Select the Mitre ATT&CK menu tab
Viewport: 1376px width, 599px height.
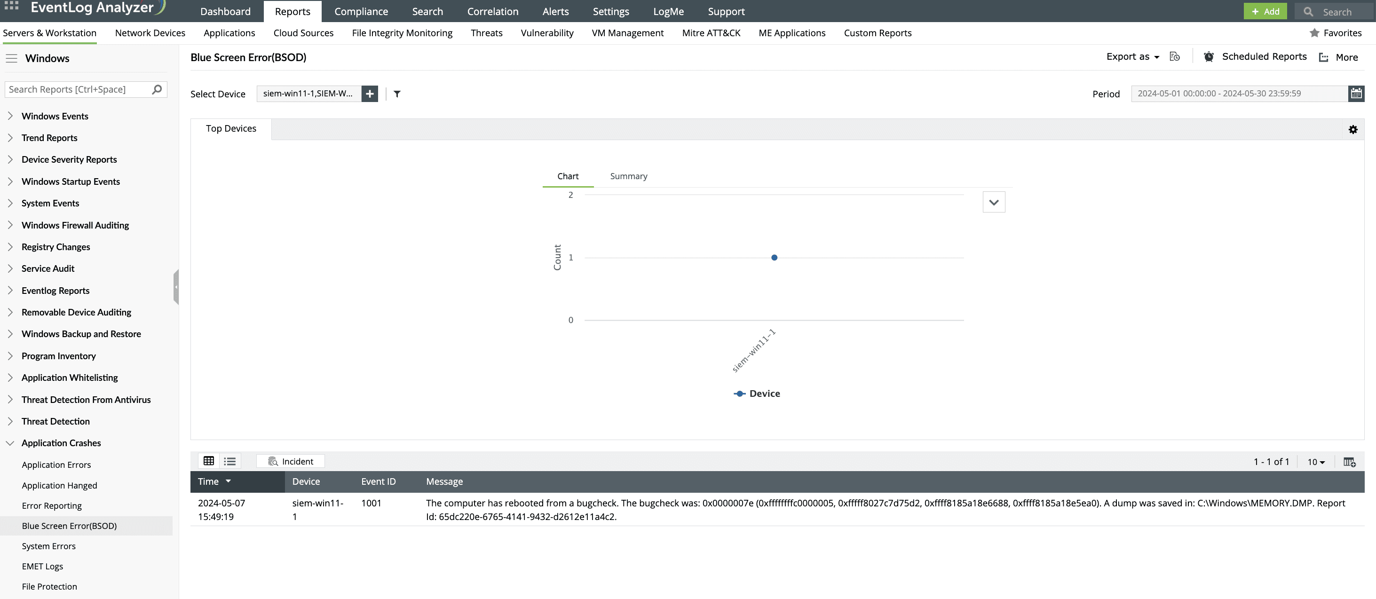(x=711, y=33)
